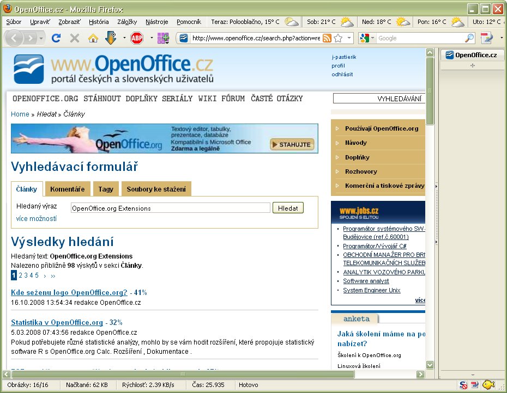Click the profil link

coord(338,65)
